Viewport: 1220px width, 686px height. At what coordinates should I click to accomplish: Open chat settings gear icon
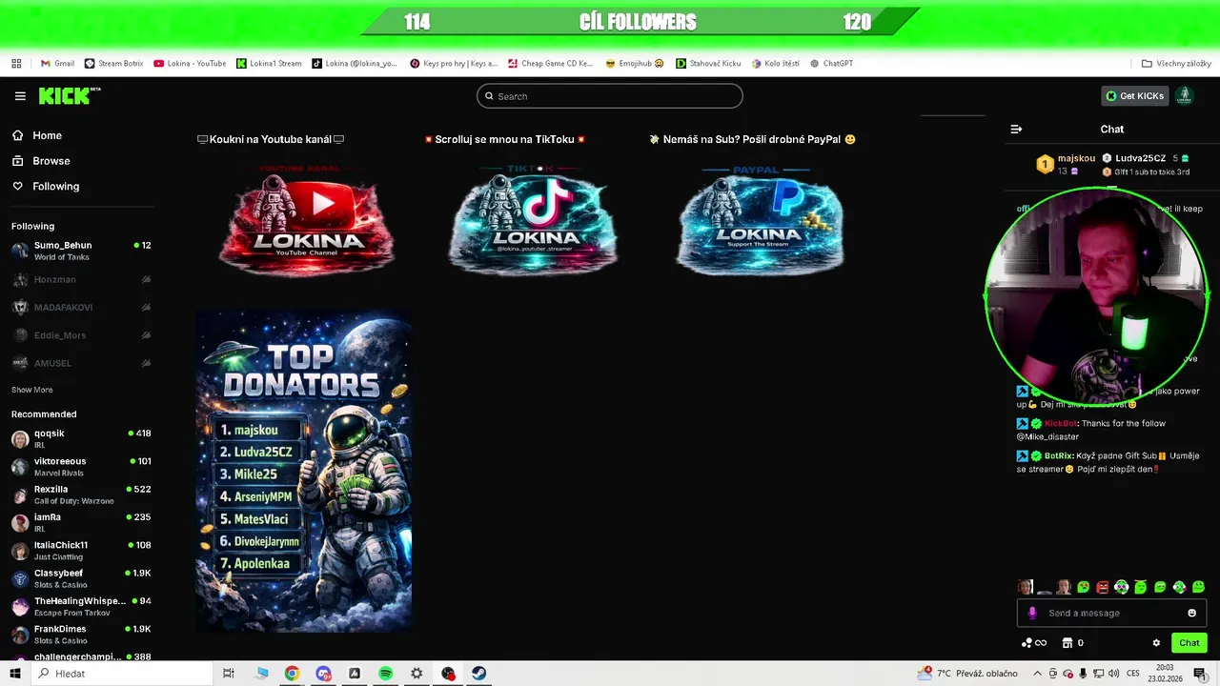(1156, 643)
